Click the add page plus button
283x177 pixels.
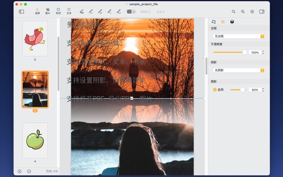pyautogui.click(x=19, y=171)
